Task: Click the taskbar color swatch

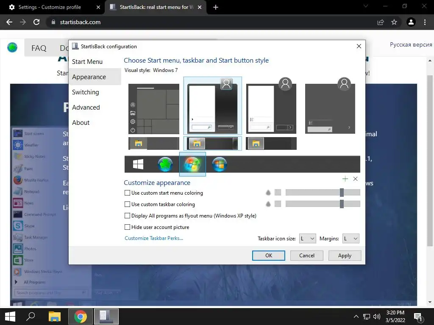Action: 278,204
